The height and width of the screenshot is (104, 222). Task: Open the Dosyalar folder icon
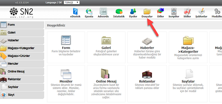[x=147, y=11]
